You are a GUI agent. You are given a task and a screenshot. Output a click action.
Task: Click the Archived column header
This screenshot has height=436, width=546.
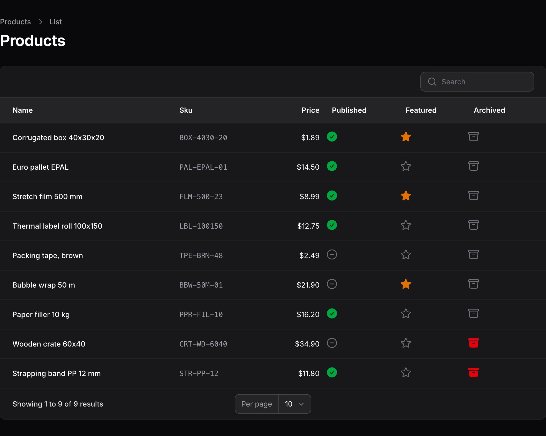[489, 110]
